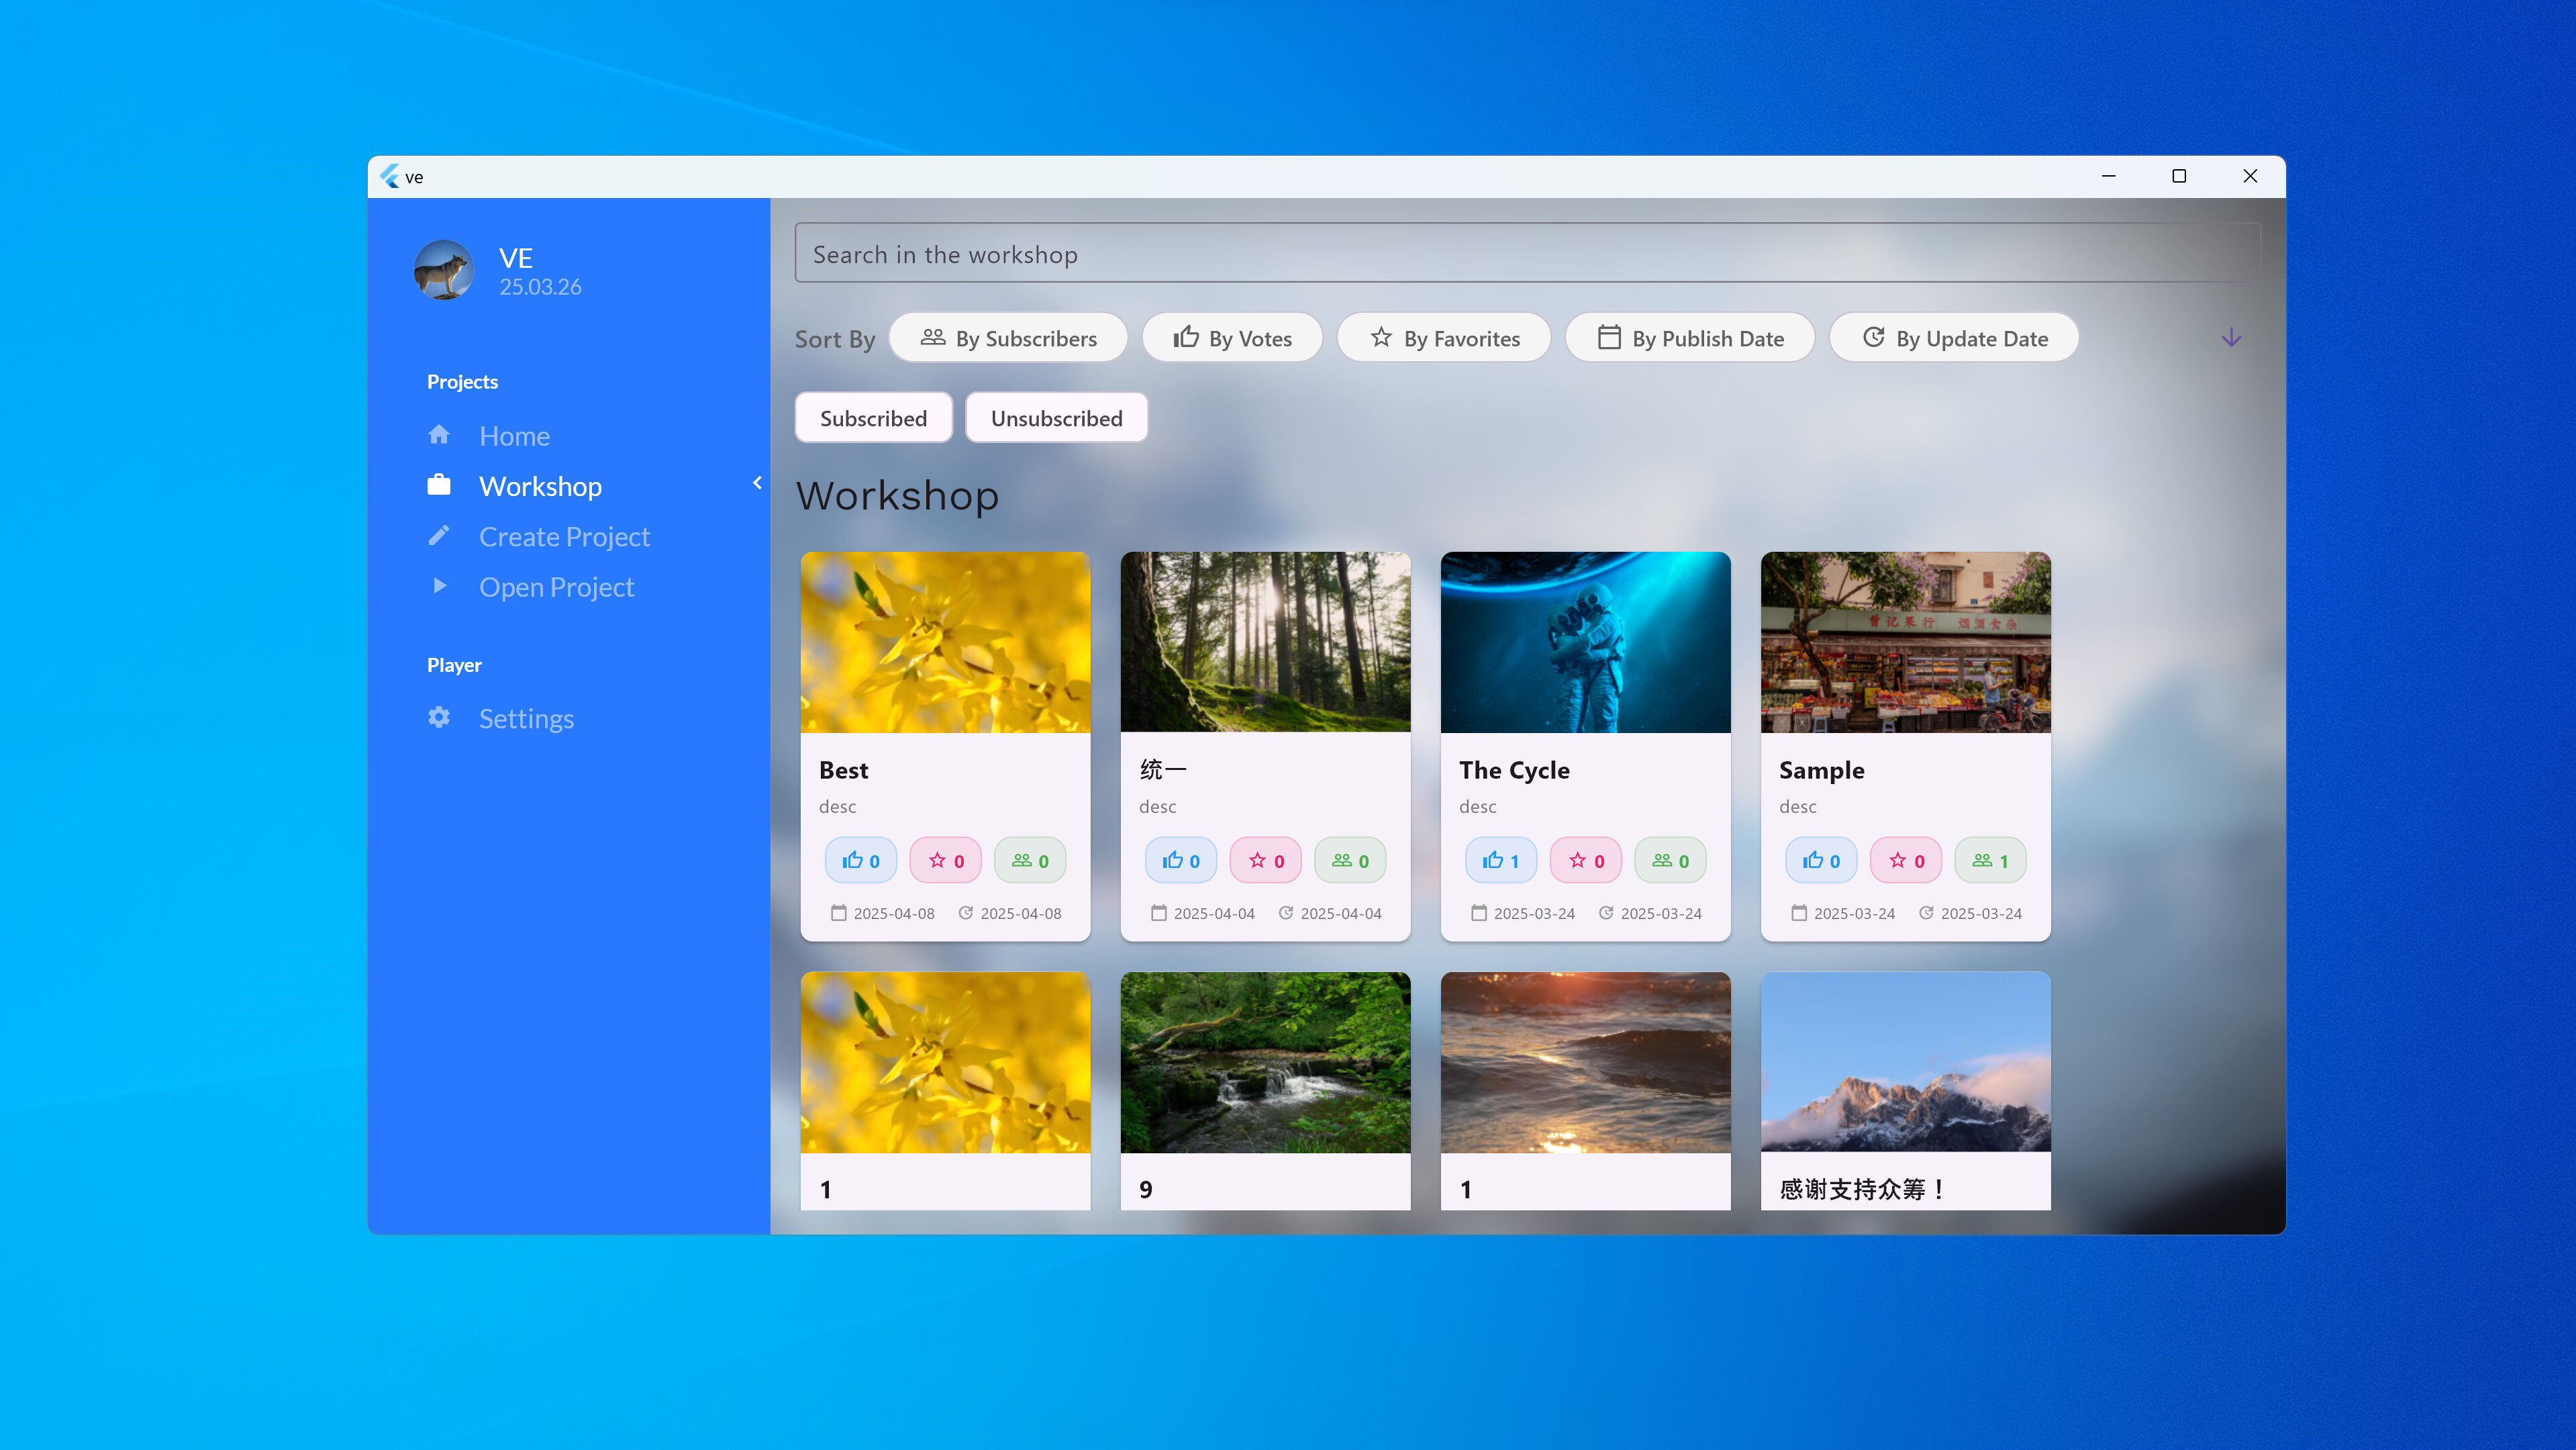Sort items by Publish Date
2576x1450 pixels.
(1690, 337)
